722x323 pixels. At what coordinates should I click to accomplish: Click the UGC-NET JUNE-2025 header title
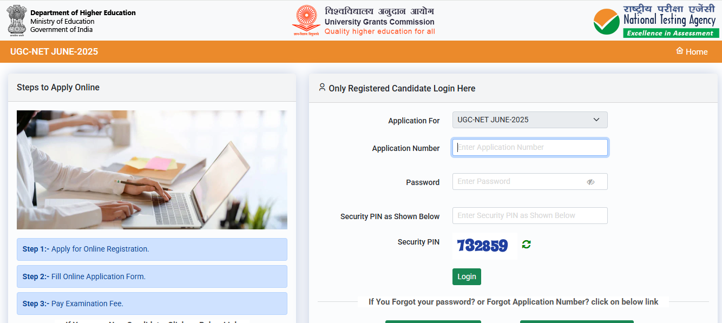click(54, 52)
